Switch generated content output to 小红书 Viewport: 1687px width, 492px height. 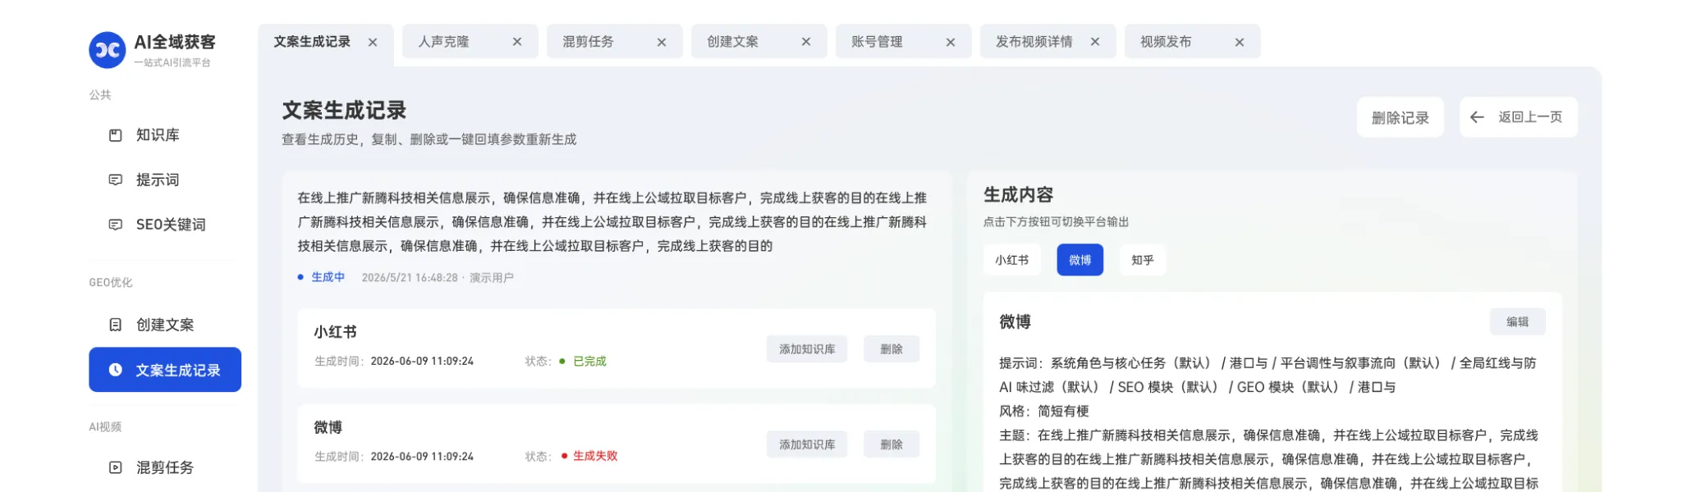[1012, 260]
